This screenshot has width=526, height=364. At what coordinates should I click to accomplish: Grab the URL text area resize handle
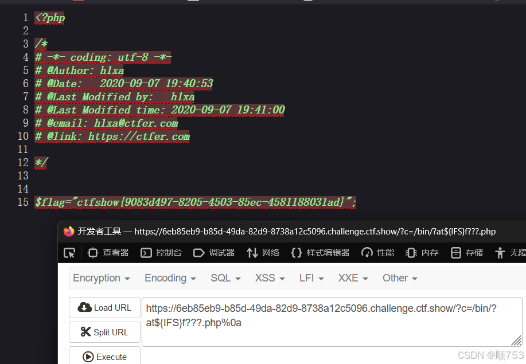[x=517, y=341]
